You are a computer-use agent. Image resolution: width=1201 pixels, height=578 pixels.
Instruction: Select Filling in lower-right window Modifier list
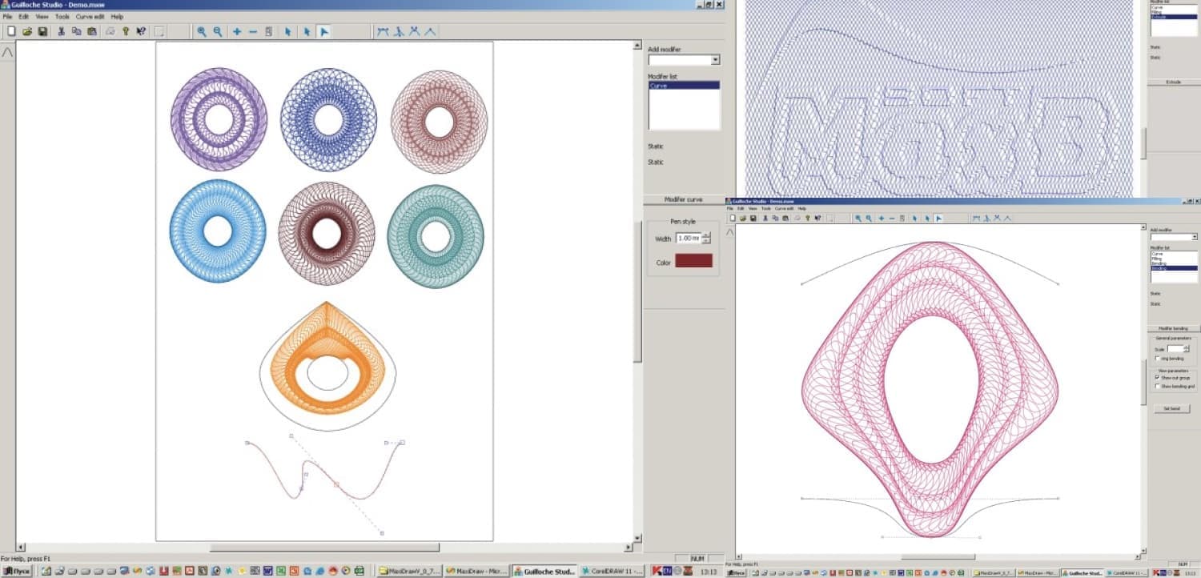point(1174,259)
